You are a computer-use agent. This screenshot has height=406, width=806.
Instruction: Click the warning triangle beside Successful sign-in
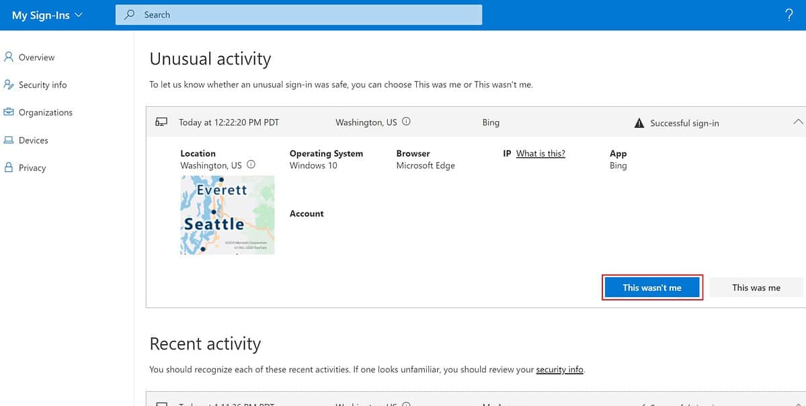tap(639, 122)
